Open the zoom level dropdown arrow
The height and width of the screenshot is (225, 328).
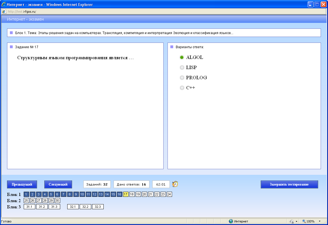pyautogui.click(x=320, y=221)
